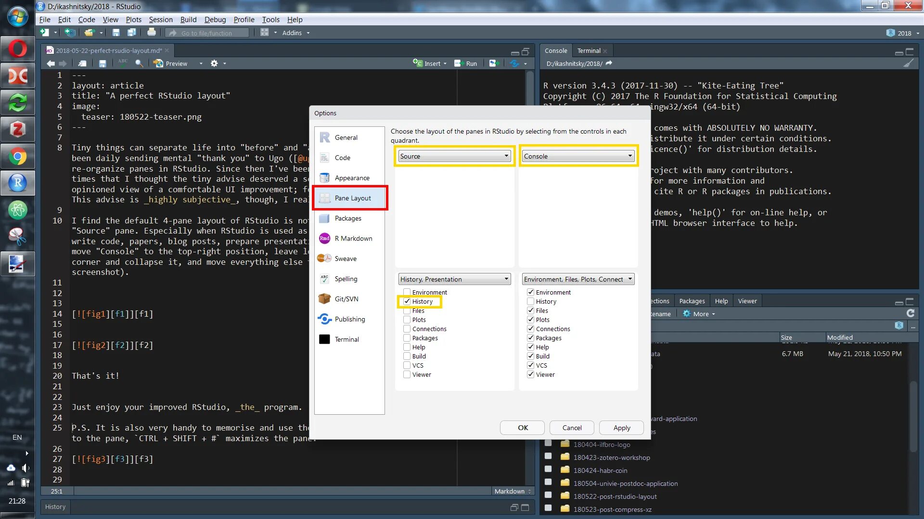Uncheck Environment in right bottom quadrant

tap(530, 292)
